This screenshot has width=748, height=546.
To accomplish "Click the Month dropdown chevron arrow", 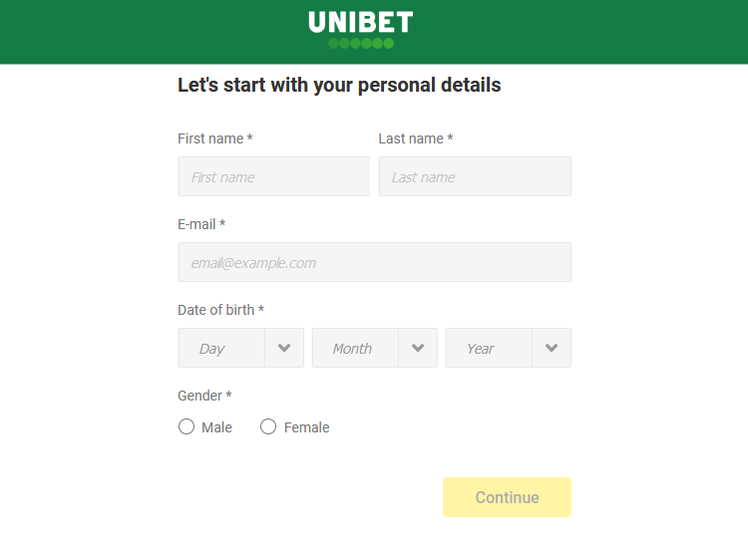I will [418, 348].
